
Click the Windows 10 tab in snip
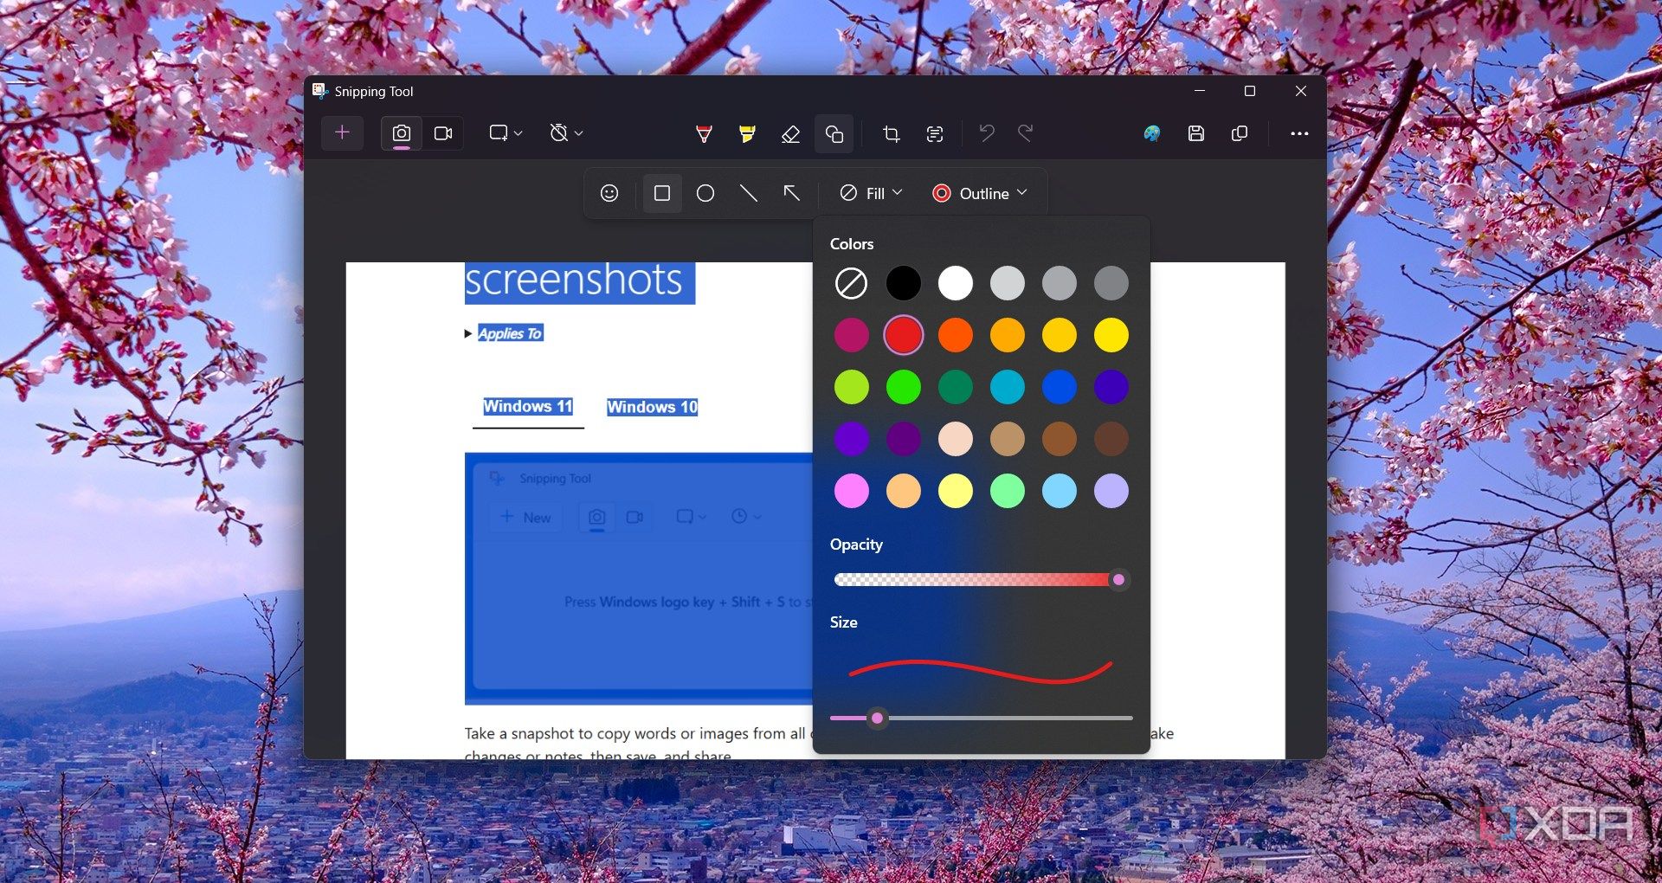click(x=652, y=407)
